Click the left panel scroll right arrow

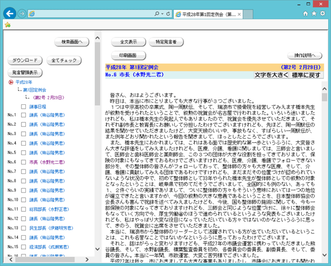87,259
